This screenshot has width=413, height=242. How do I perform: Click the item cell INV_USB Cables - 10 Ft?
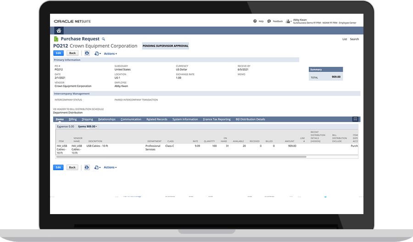[62, 149]
